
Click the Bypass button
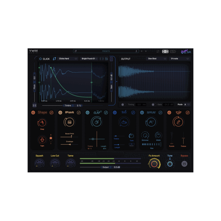pyautogui.click(x=184, y=164)
